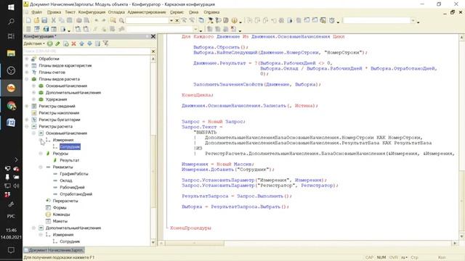This screenshot has width=465, height=261.
Task: Collapse the Регистры расчета node
Action: 27,126
